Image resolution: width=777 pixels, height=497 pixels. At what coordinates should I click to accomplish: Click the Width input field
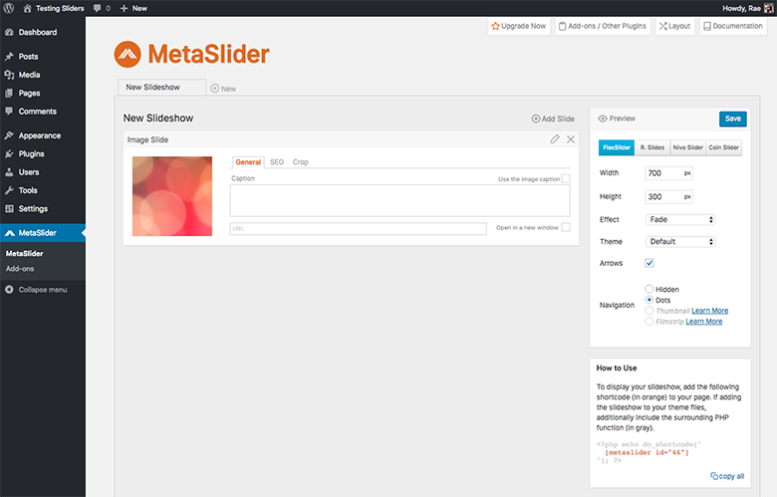click(x=668, y=173)
